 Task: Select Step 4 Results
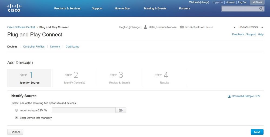164,78
